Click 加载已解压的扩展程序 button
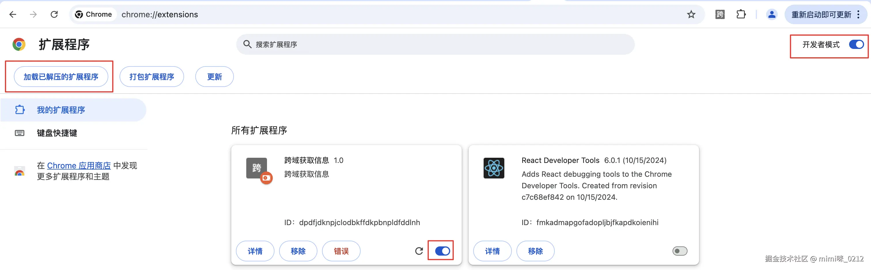The image size is (871, 270). (61, 77)
